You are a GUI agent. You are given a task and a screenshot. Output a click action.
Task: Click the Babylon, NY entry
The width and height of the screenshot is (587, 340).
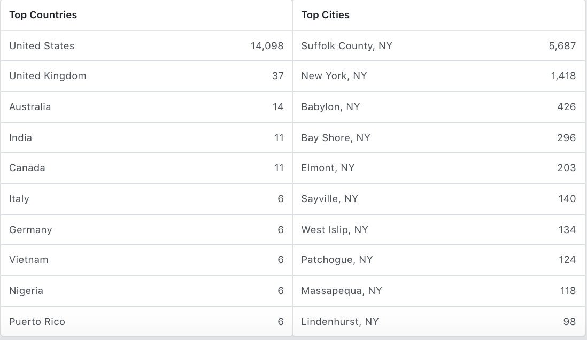click(x=330, y=107)
